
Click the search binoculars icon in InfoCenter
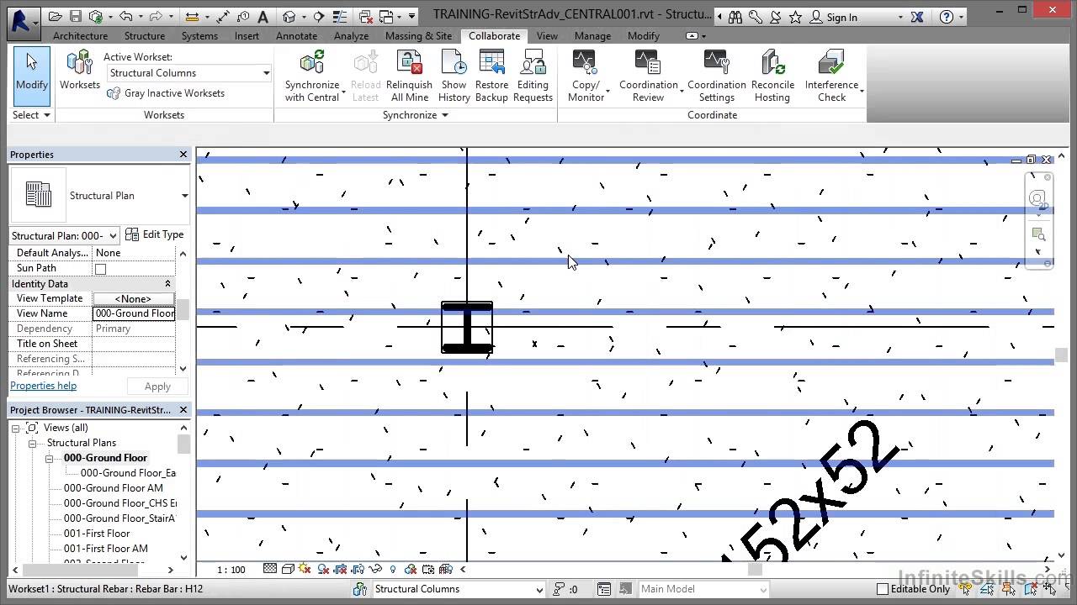pos(735,17)
